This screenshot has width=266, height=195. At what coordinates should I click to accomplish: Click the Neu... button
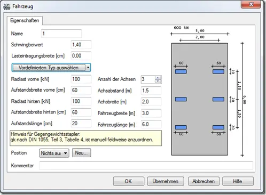pos(81,153)
